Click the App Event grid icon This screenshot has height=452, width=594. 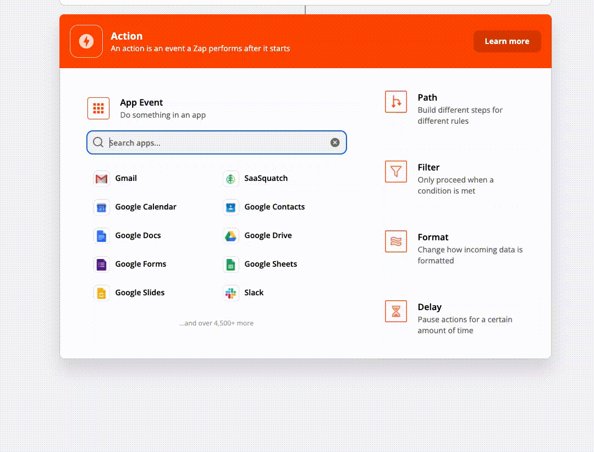click(98, 108)
